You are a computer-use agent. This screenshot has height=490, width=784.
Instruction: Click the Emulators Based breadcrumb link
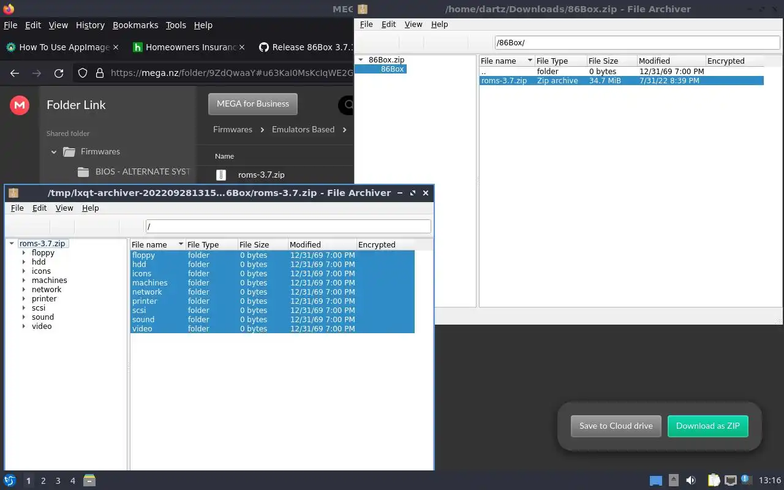pyautogui.click(x=303, y=129)
